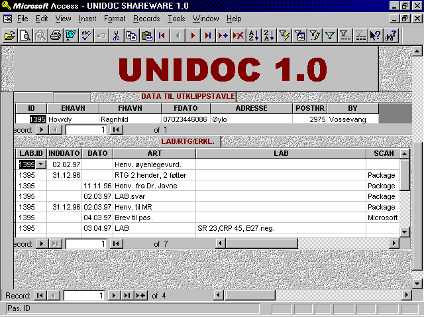Go to next record via toolbar arrow
424x317 pixels.
pyautogui.click(x=193, y=36)
